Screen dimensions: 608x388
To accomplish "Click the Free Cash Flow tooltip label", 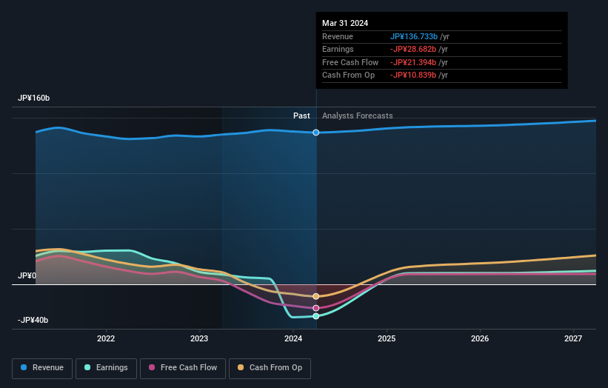I will click(350, 62).
